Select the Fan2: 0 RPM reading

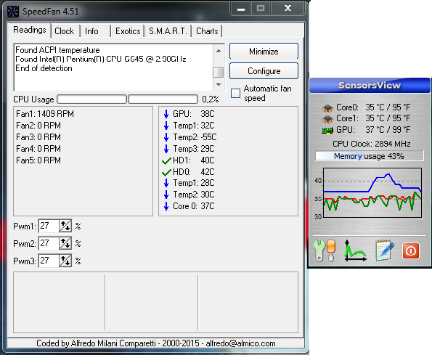tap(38, 126)
